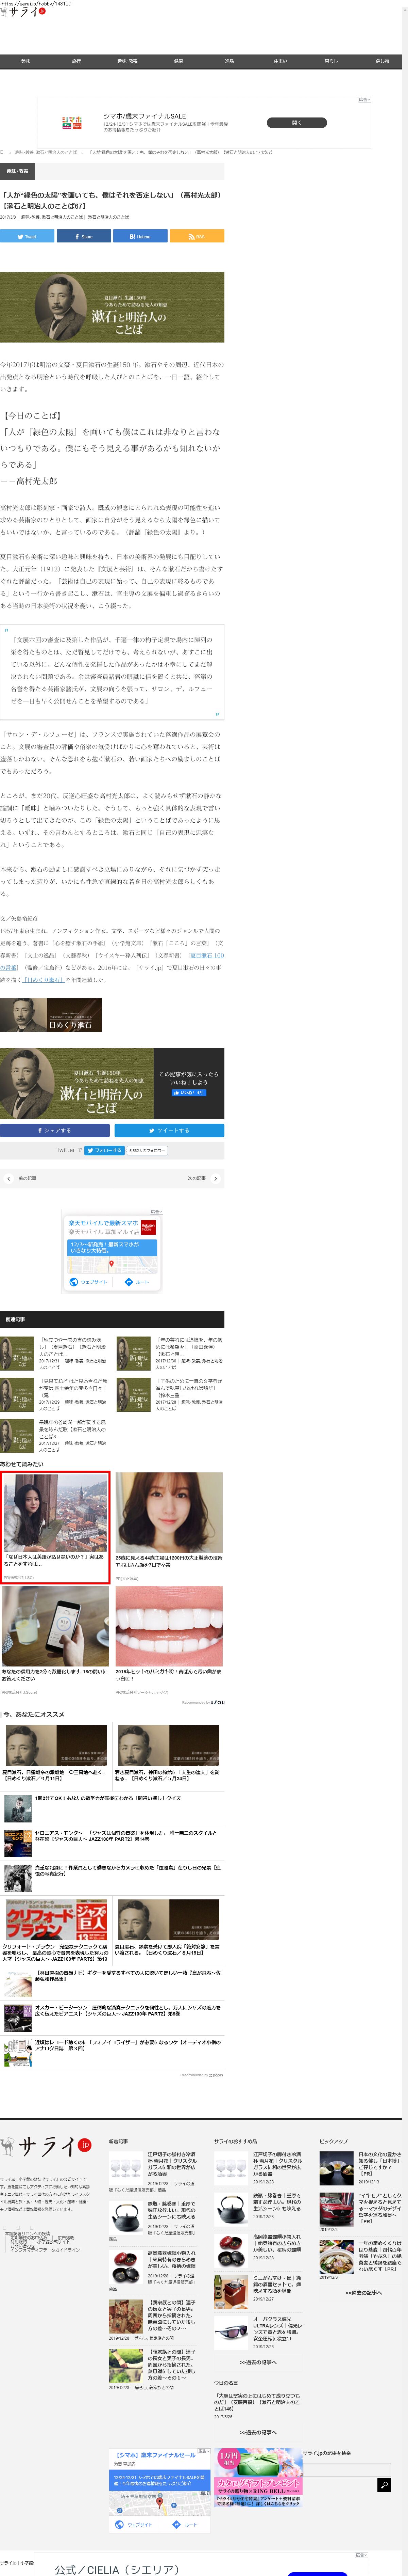This screenshot has width=408, height=2576.
Task: Open the 旅行 menu in navigation bar
Action: tap(76, 61)
